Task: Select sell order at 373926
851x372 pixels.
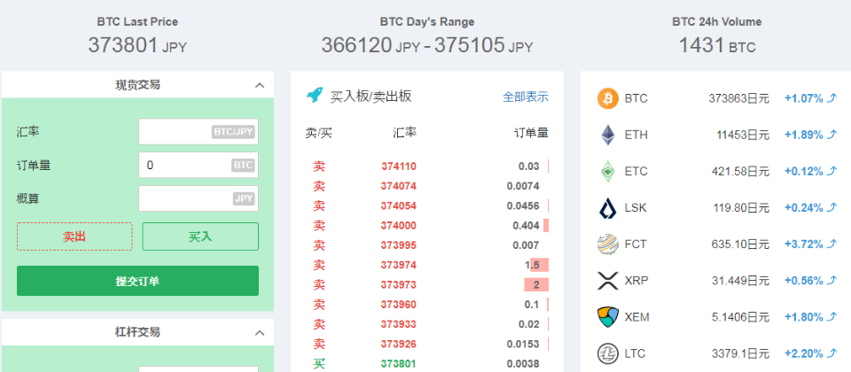Action: (x=427, y=344)
